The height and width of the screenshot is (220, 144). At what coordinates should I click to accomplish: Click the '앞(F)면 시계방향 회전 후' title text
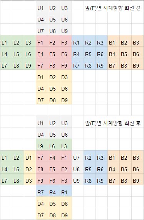113,123
